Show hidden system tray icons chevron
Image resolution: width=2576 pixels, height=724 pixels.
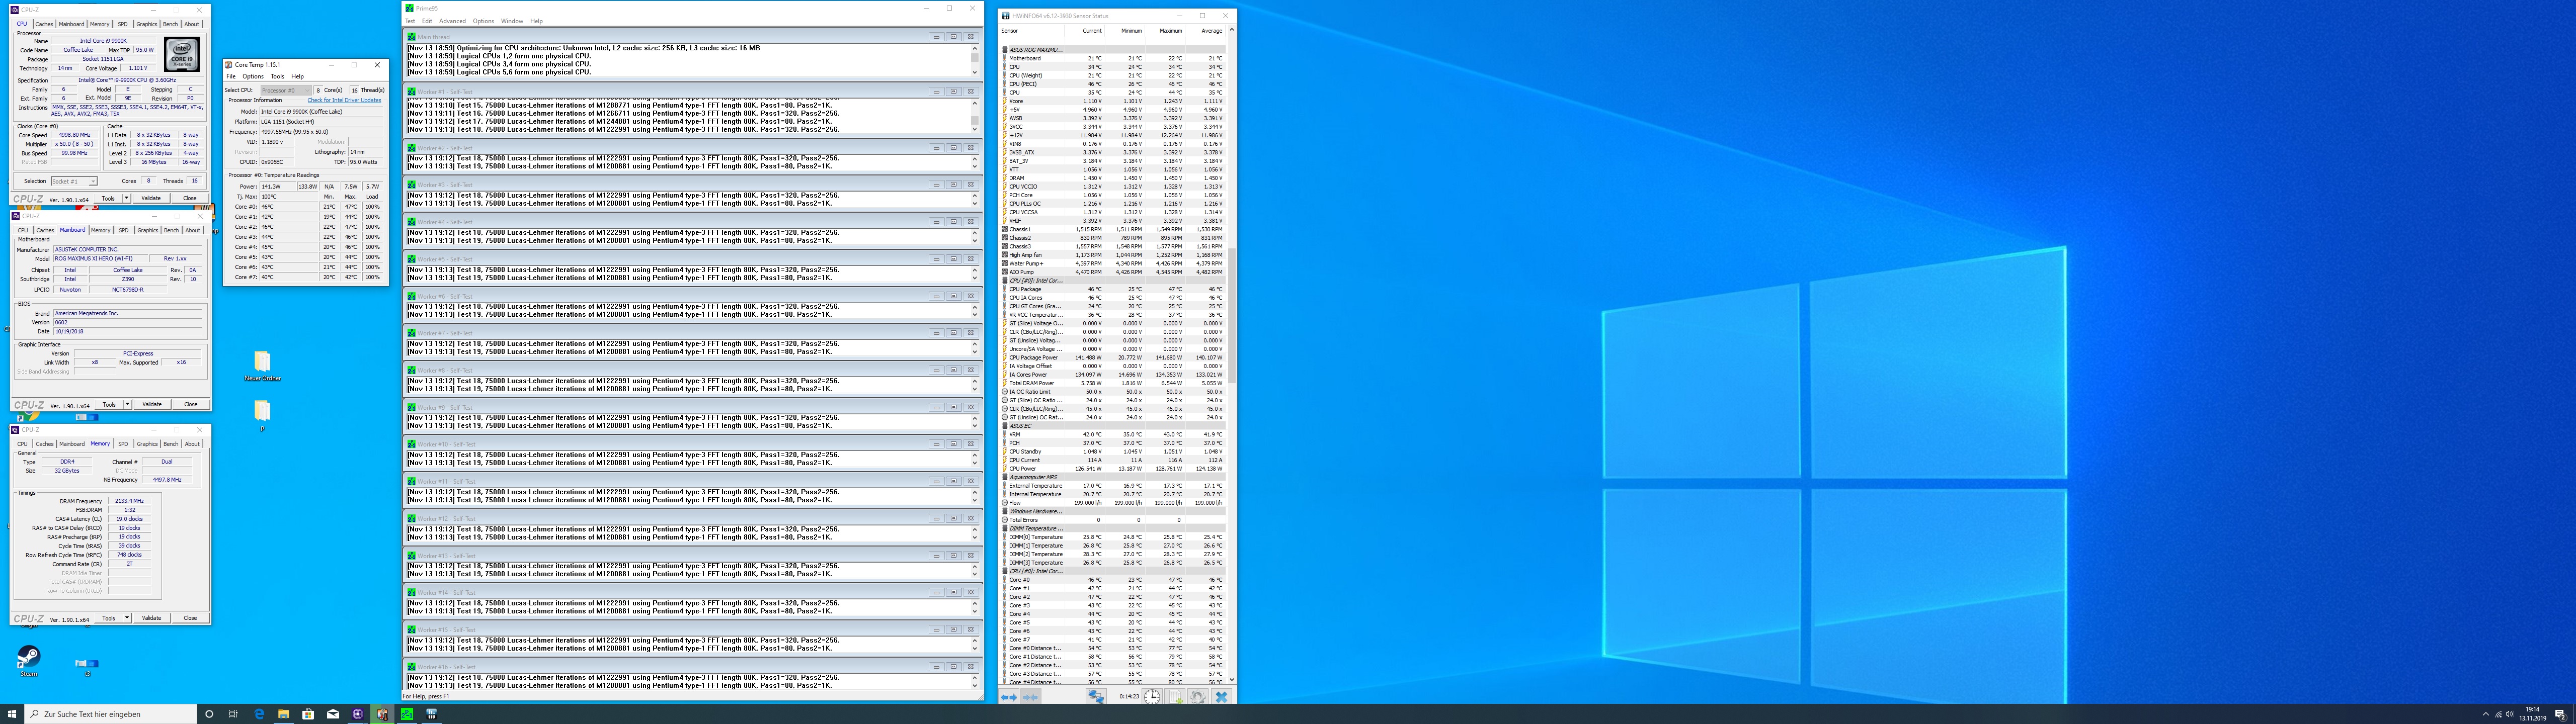point(2486,714)
